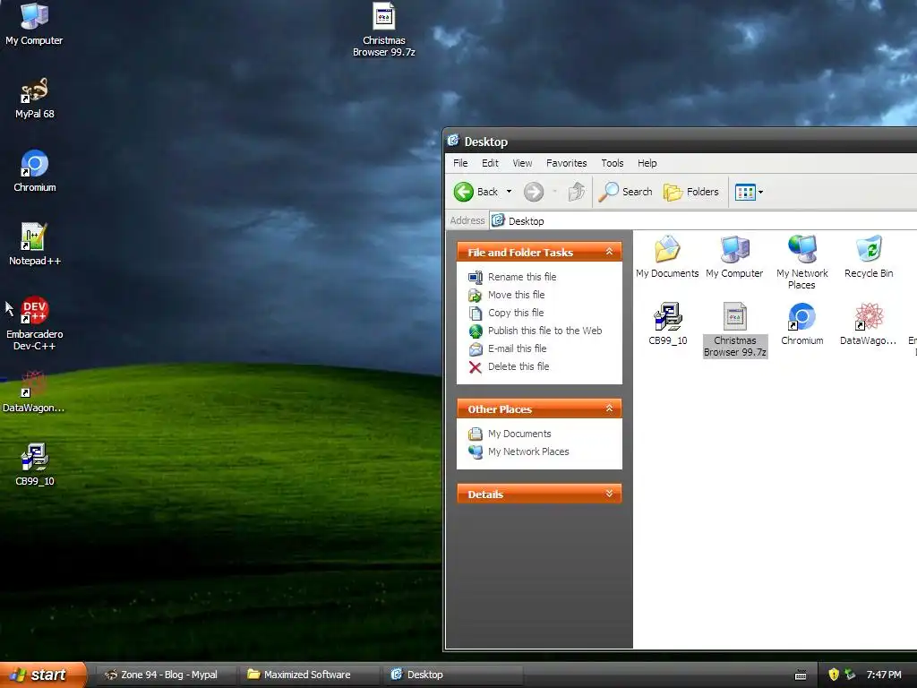Image resolution: width=917 pixels, height=688 pixels.
Task: Click Copy this file
Action: click(x=506, y=313)
